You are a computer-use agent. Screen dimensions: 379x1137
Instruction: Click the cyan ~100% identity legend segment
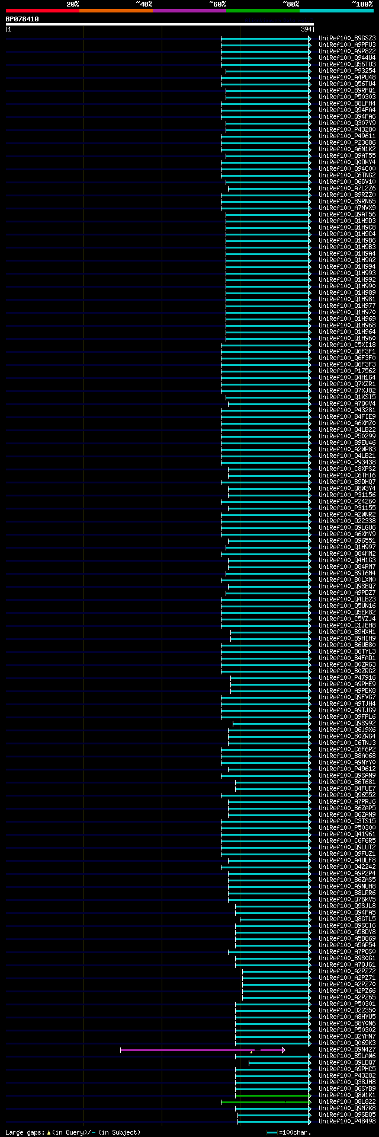click(336, 11)
